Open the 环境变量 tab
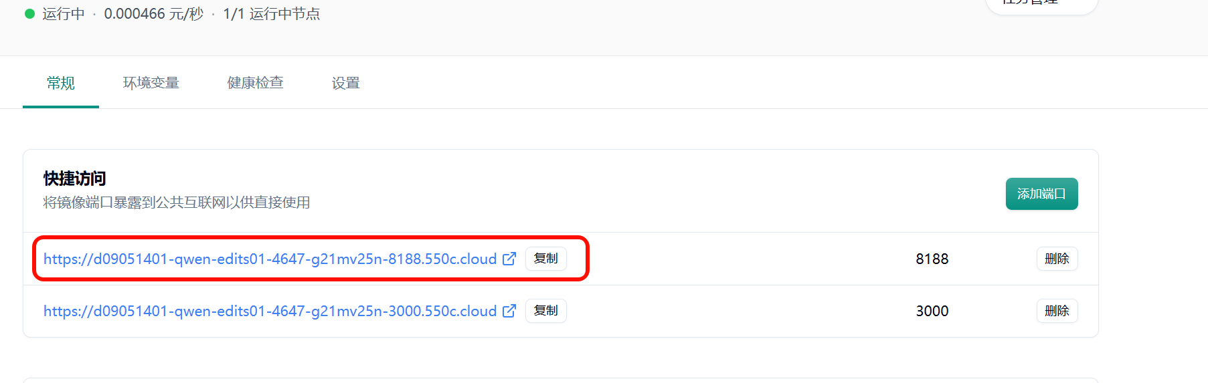This screenshot has width=1208, height=383. point(151,83)
